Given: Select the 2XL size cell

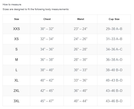Looking at the screenshot, I should (16, 91).
